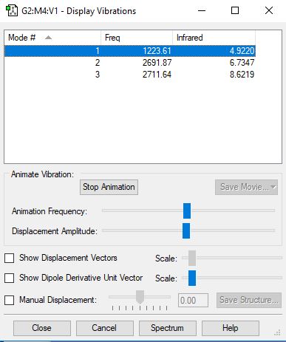This screenshot has height=342, width=286.
Task: Click the manual displacement value field
Action: click(193, 301)
